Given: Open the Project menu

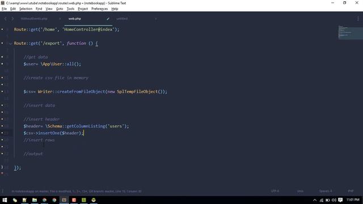Looking at the screenshot, I should (x=83, y=9).
